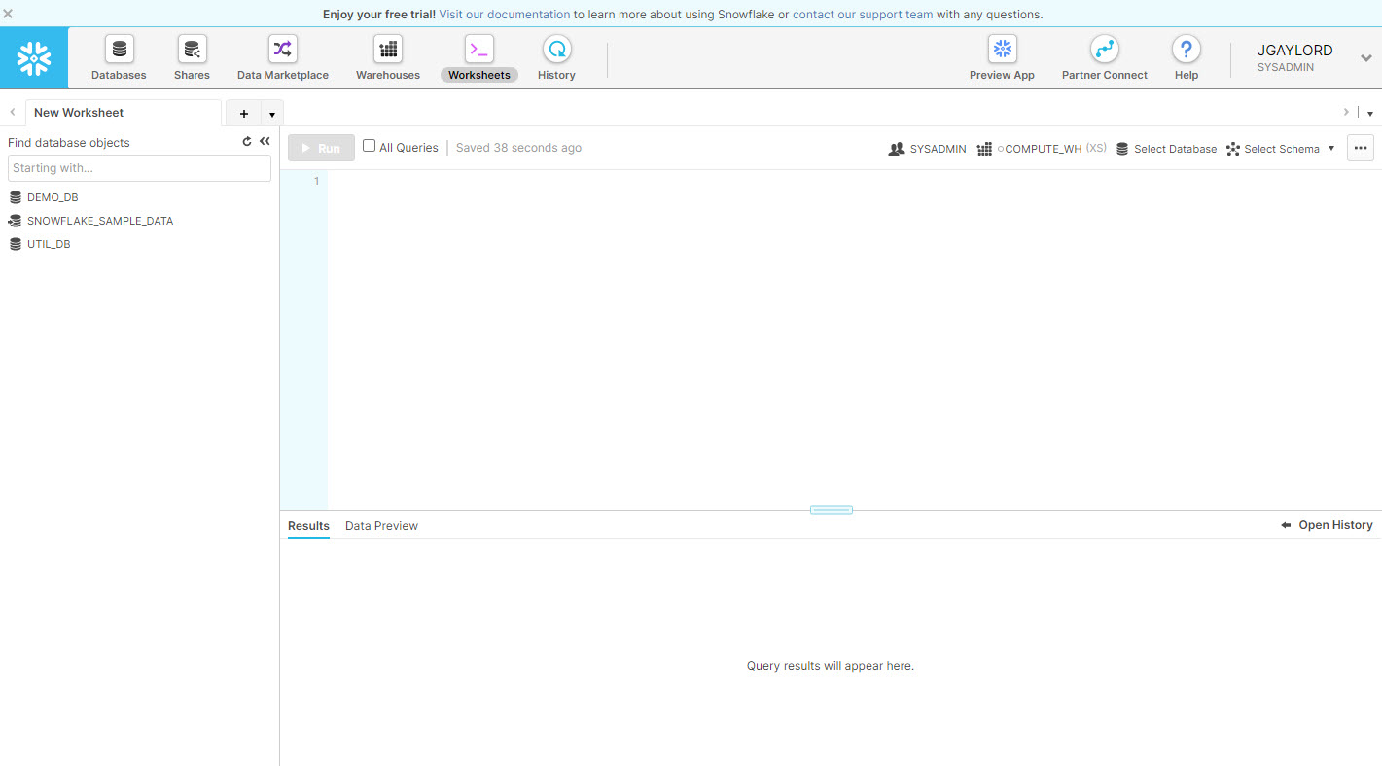Open the Warehouses page
This screenshot has width=1382, height=766.
pos(388,58)
